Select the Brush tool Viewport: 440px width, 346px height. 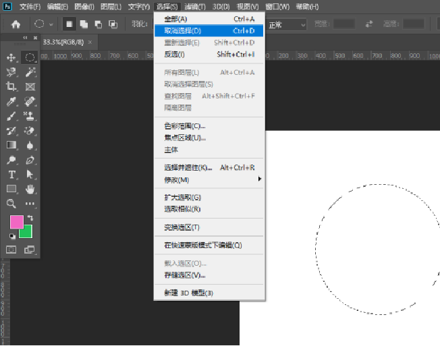pos(11,116)
